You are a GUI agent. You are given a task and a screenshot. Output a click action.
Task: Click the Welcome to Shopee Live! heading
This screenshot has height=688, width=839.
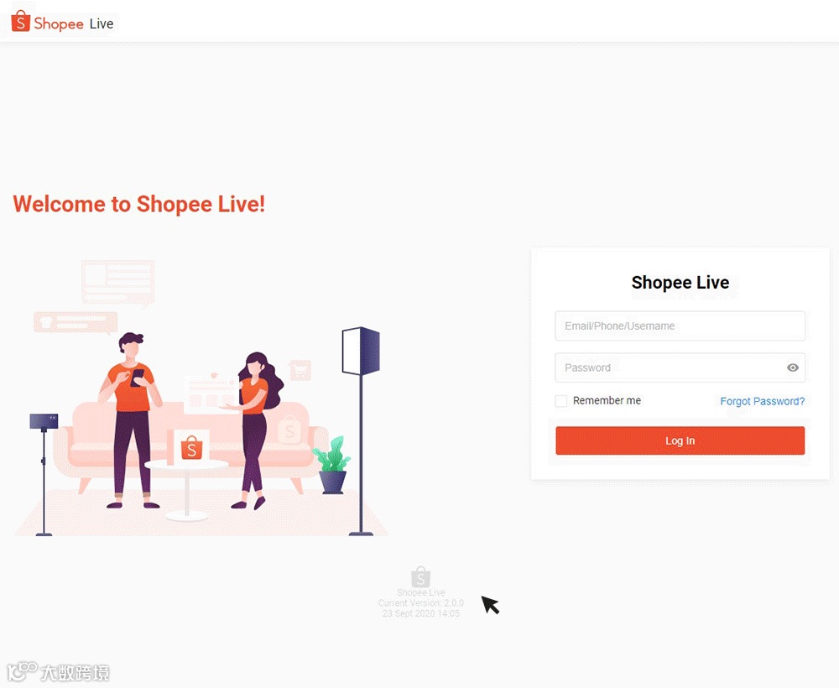pyautogui.click(x=139, y=204)
